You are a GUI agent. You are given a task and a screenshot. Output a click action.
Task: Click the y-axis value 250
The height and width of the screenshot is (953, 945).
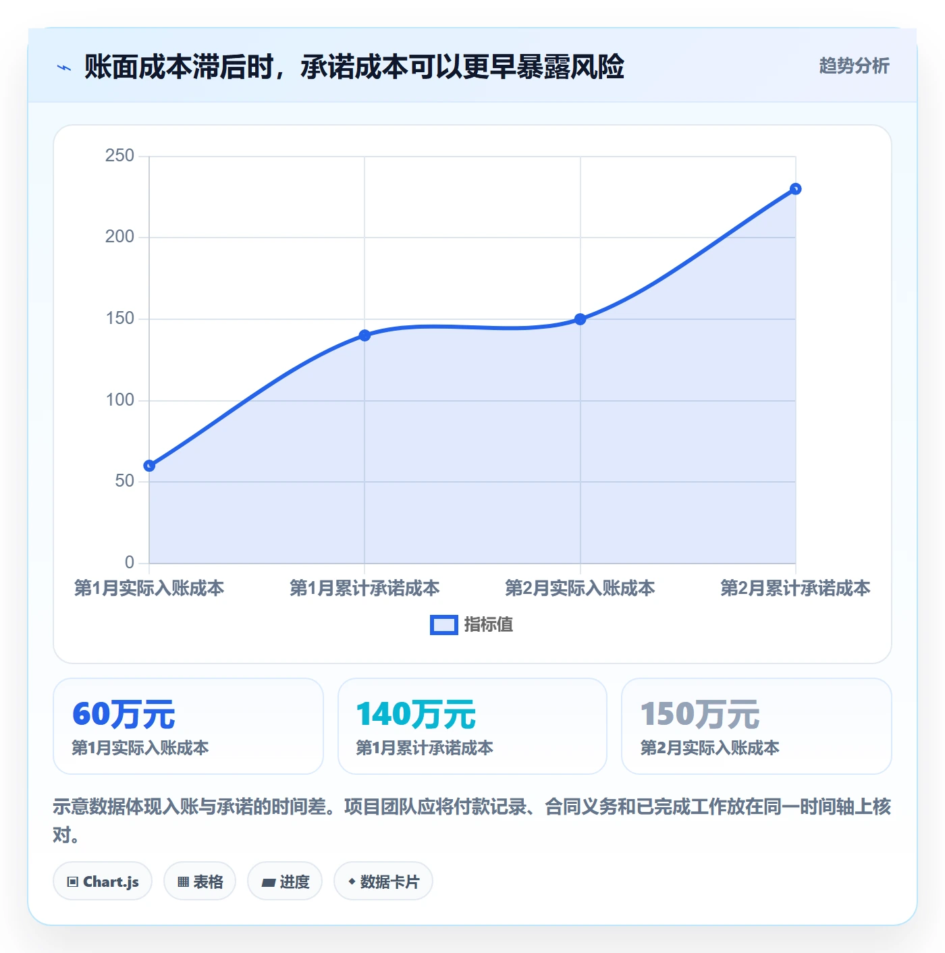pos(120,156)
